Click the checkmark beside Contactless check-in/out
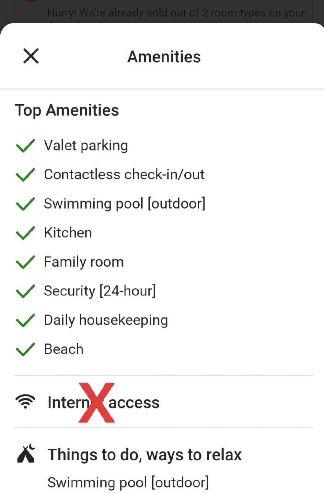This screenshot has width=324, height=494. [25, 175]
